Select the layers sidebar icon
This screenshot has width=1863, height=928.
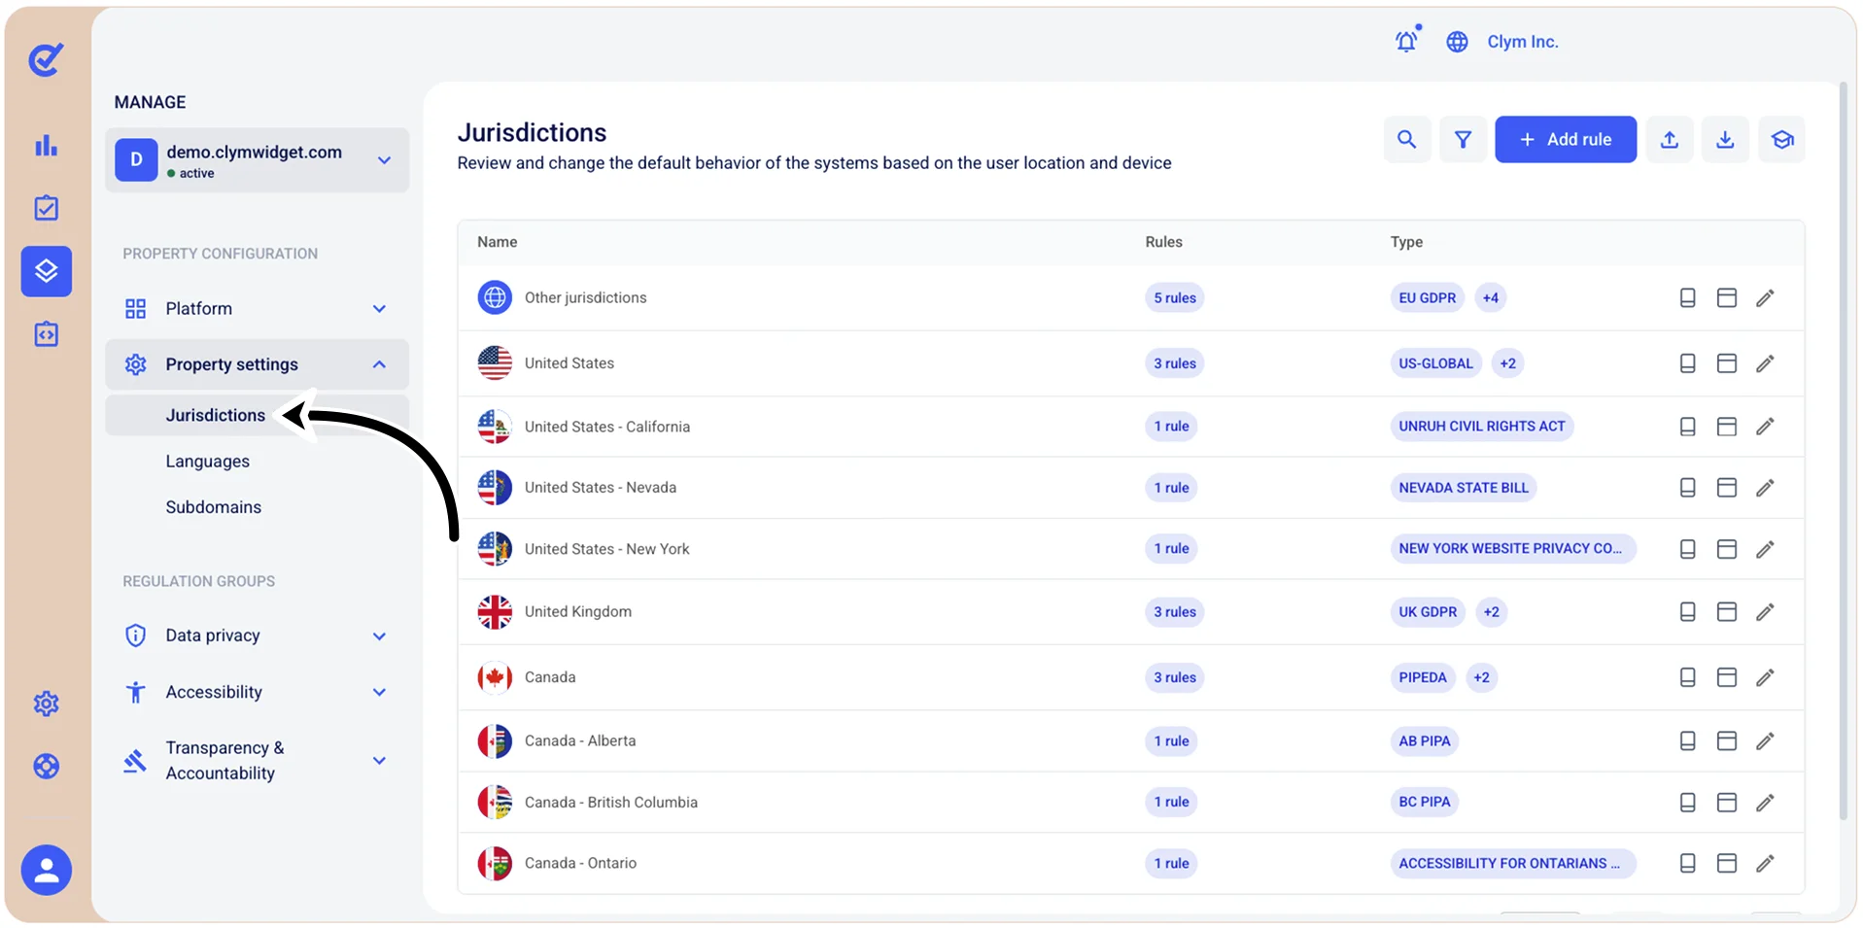pos(46,271)
